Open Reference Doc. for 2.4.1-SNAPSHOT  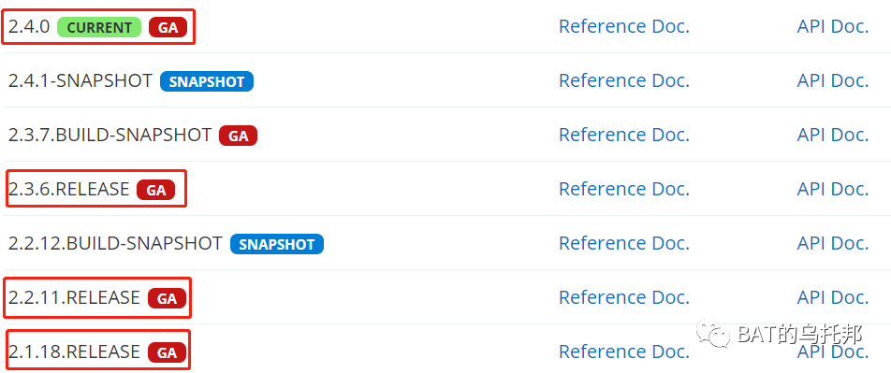[624, 80]
